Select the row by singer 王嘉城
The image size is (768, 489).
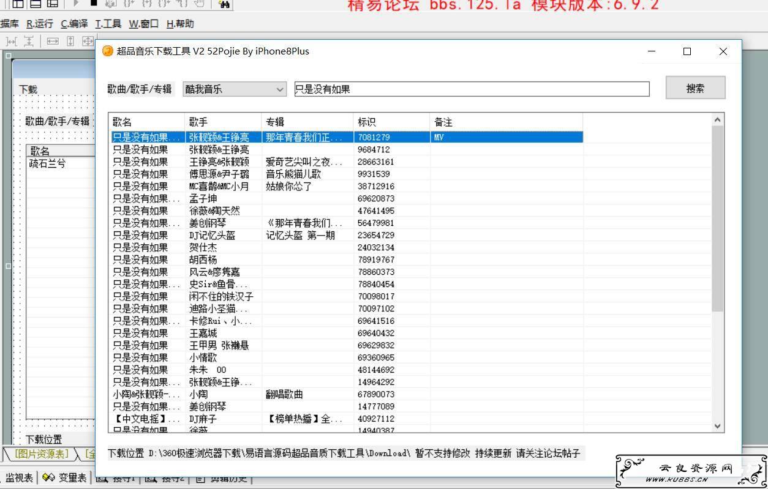point(347,333)
